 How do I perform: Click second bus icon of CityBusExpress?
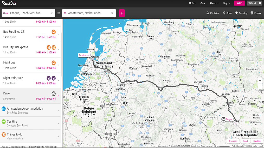pos(54,47)
